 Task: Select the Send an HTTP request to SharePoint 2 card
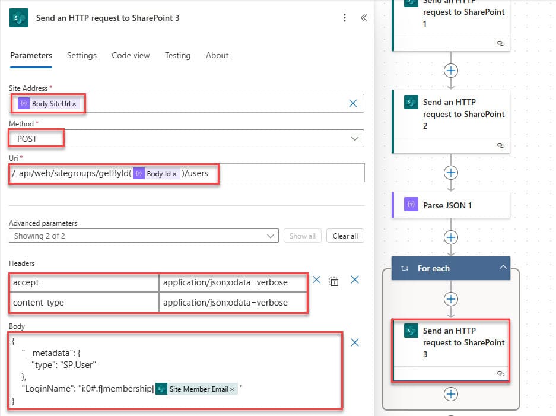point(452,122)
